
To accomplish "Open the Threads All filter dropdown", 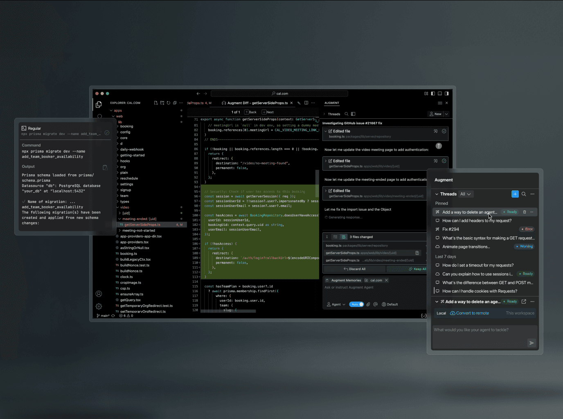I will click(466, 194).
